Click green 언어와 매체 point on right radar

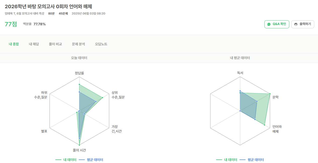click(x=264, y=125)
